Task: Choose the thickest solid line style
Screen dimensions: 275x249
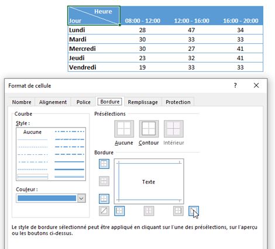Action: coord(70,170)
